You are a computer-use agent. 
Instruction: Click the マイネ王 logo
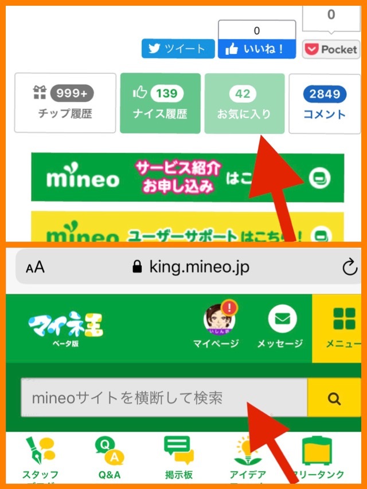pyautogui.click(x=65, y=329)
